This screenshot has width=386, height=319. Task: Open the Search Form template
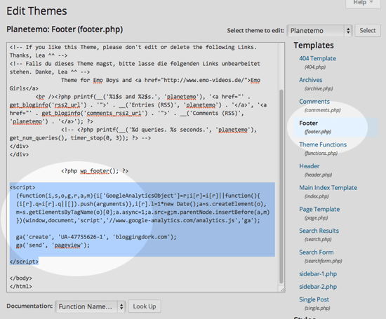click(317, 252)
